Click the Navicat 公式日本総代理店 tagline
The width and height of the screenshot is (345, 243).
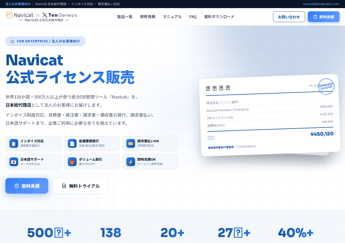(44, 20)
